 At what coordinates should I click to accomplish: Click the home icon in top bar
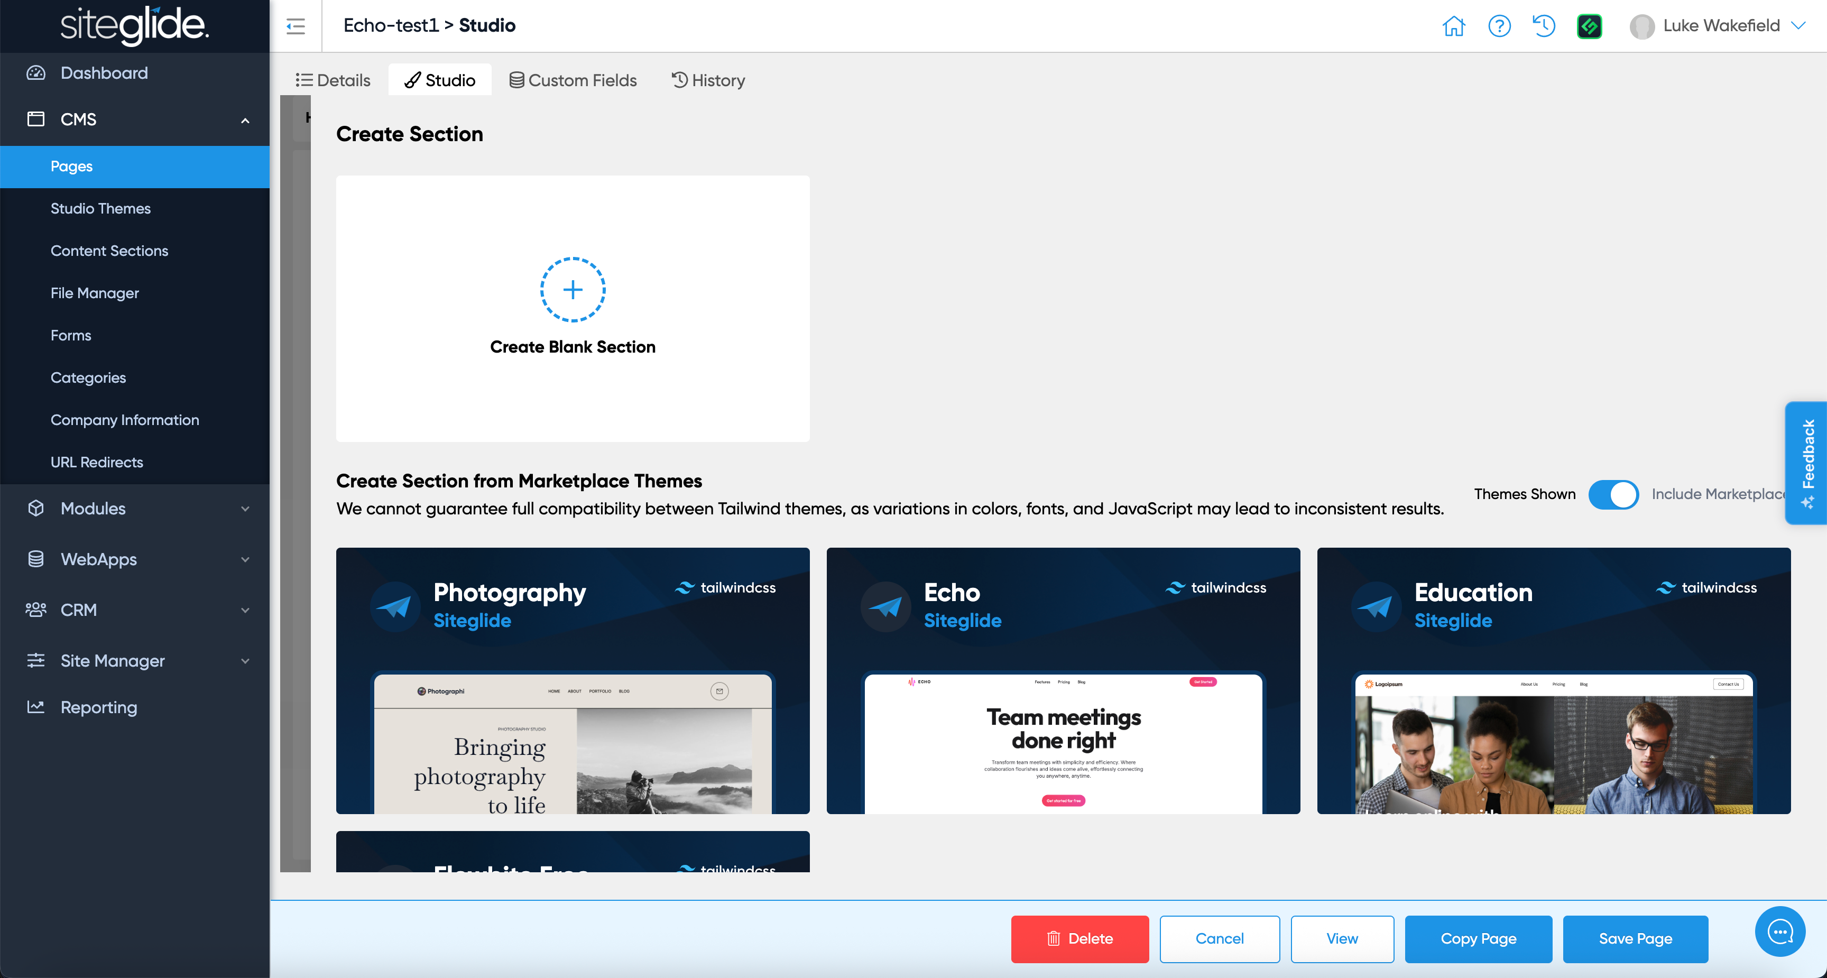[x=1453, y=26]
